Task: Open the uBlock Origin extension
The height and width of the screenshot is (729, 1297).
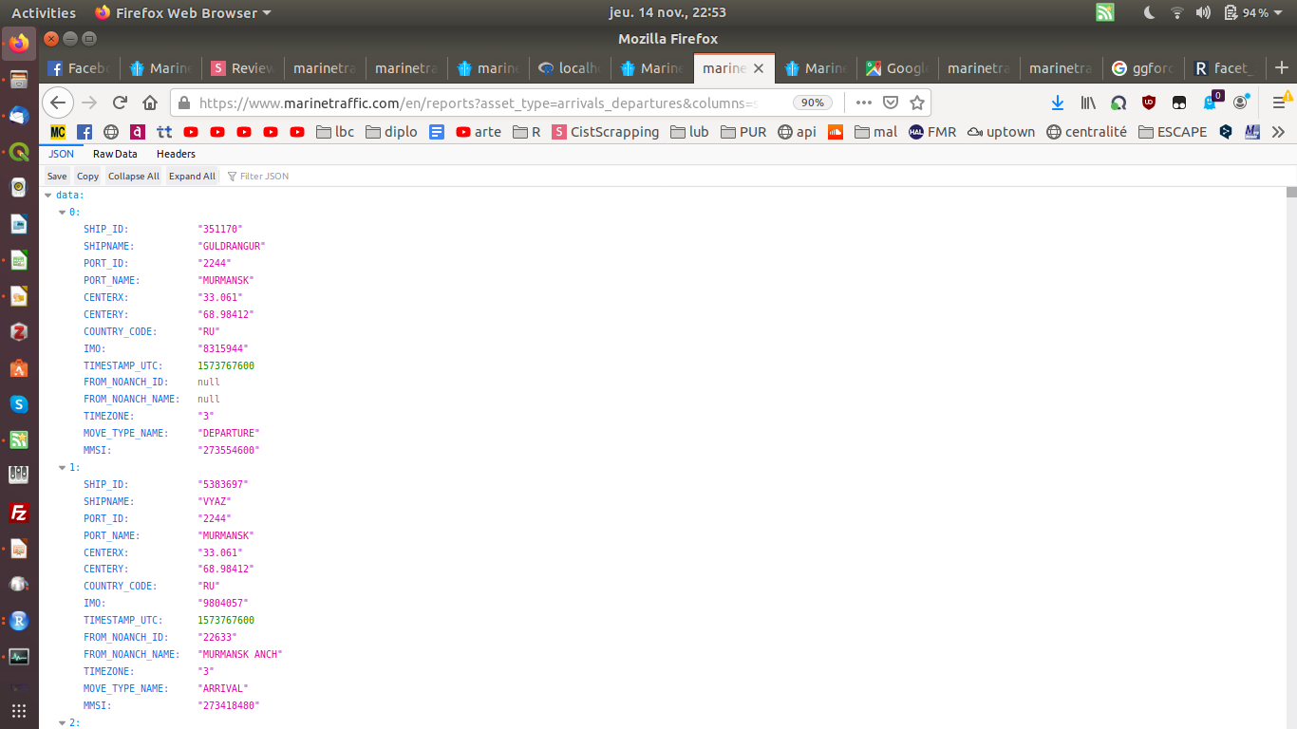Action: coord(1149,103)
